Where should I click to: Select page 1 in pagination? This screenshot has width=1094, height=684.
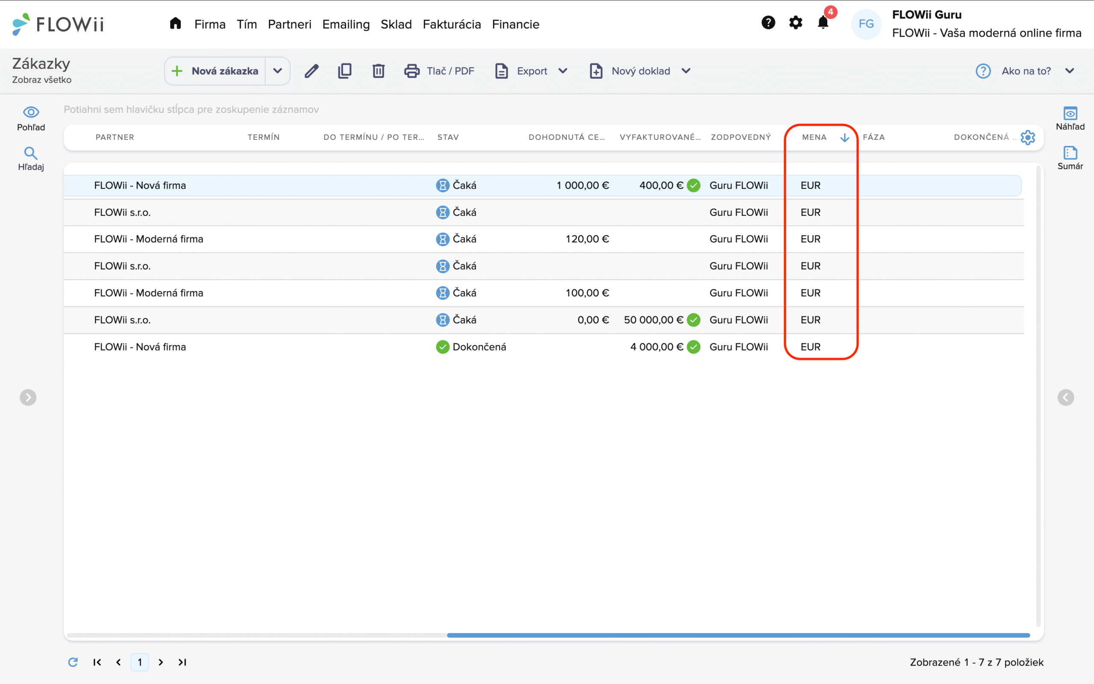(140, 662)
